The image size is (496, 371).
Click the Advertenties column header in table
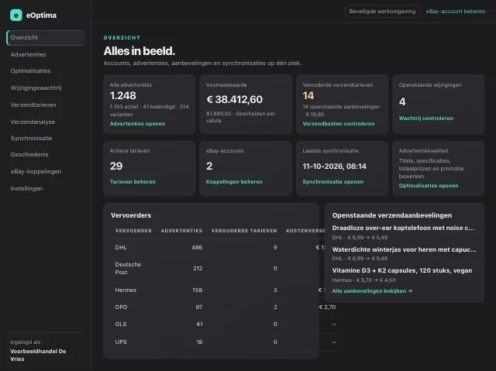[181, 231]
